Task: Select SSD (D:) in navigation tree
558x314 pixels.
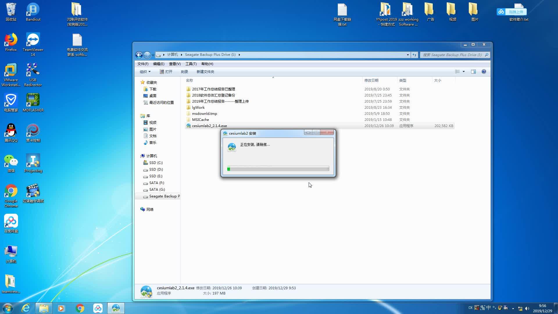Action: pos(156,169)
